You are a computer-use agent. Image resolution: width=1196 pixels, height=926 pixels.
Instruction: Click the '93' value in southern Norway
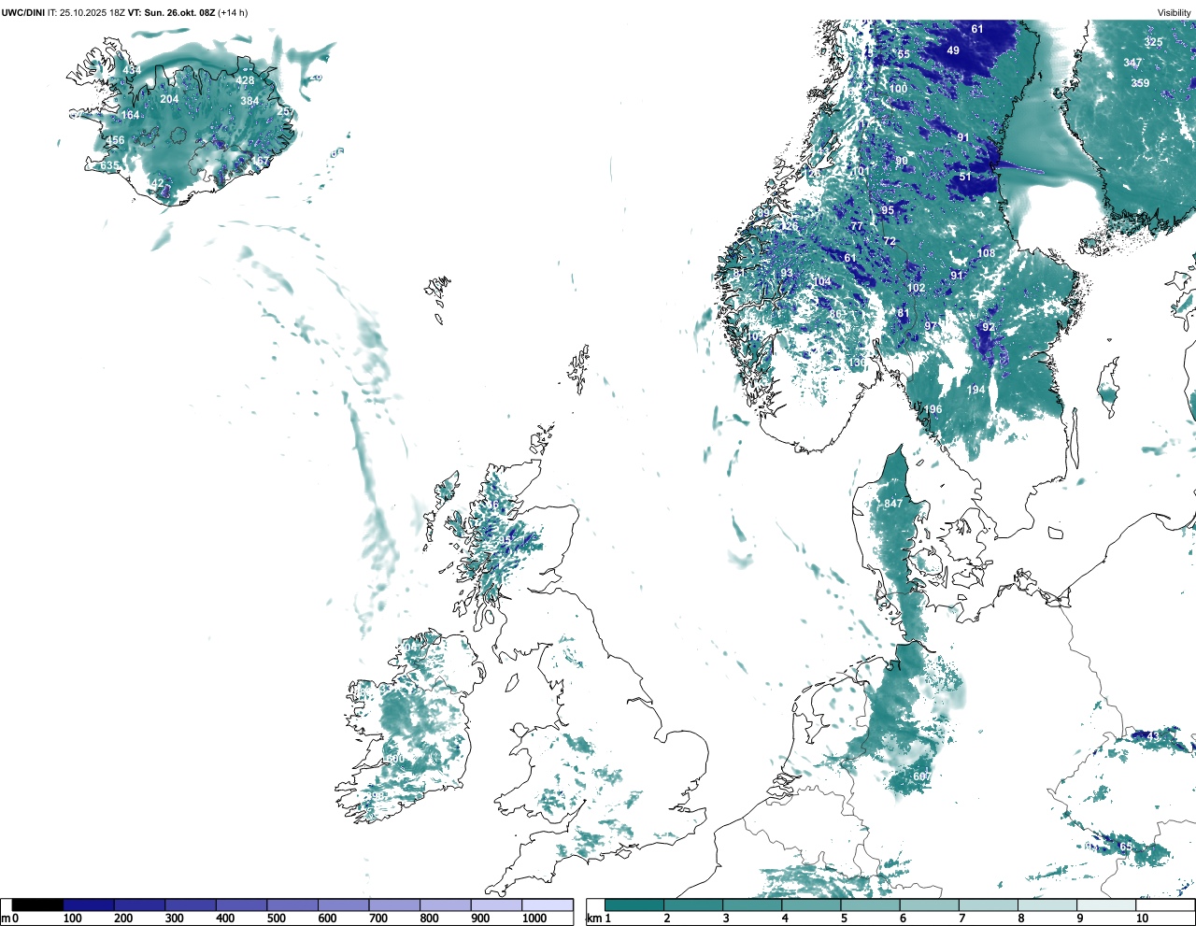(787, 274)
